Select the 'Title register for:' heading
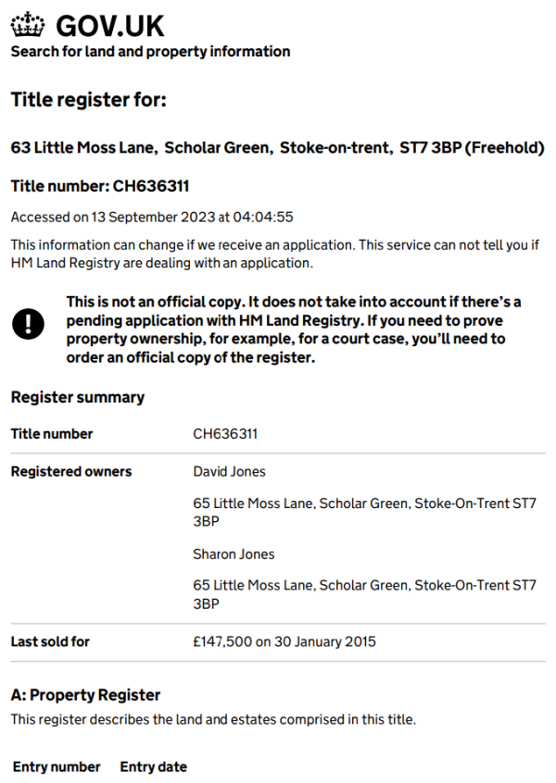This screenshot has height=783, width=556. pos(89,99)
